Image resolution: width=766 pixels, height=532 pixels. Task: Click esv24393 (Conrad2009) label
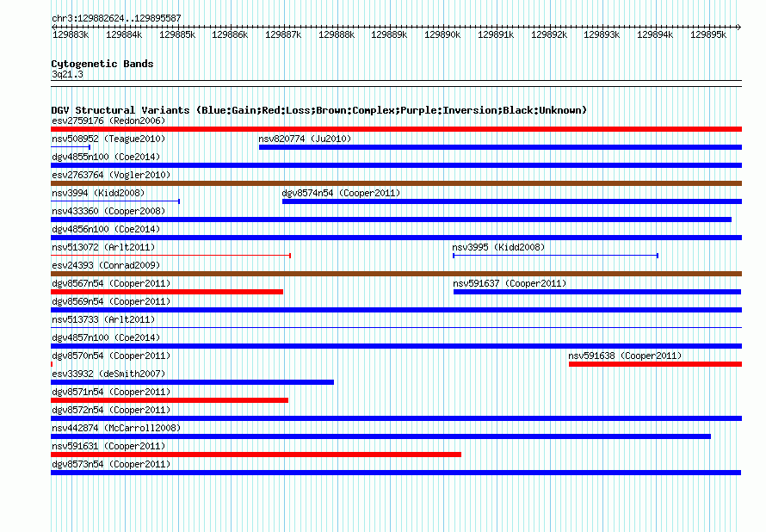tap(106, 265)
